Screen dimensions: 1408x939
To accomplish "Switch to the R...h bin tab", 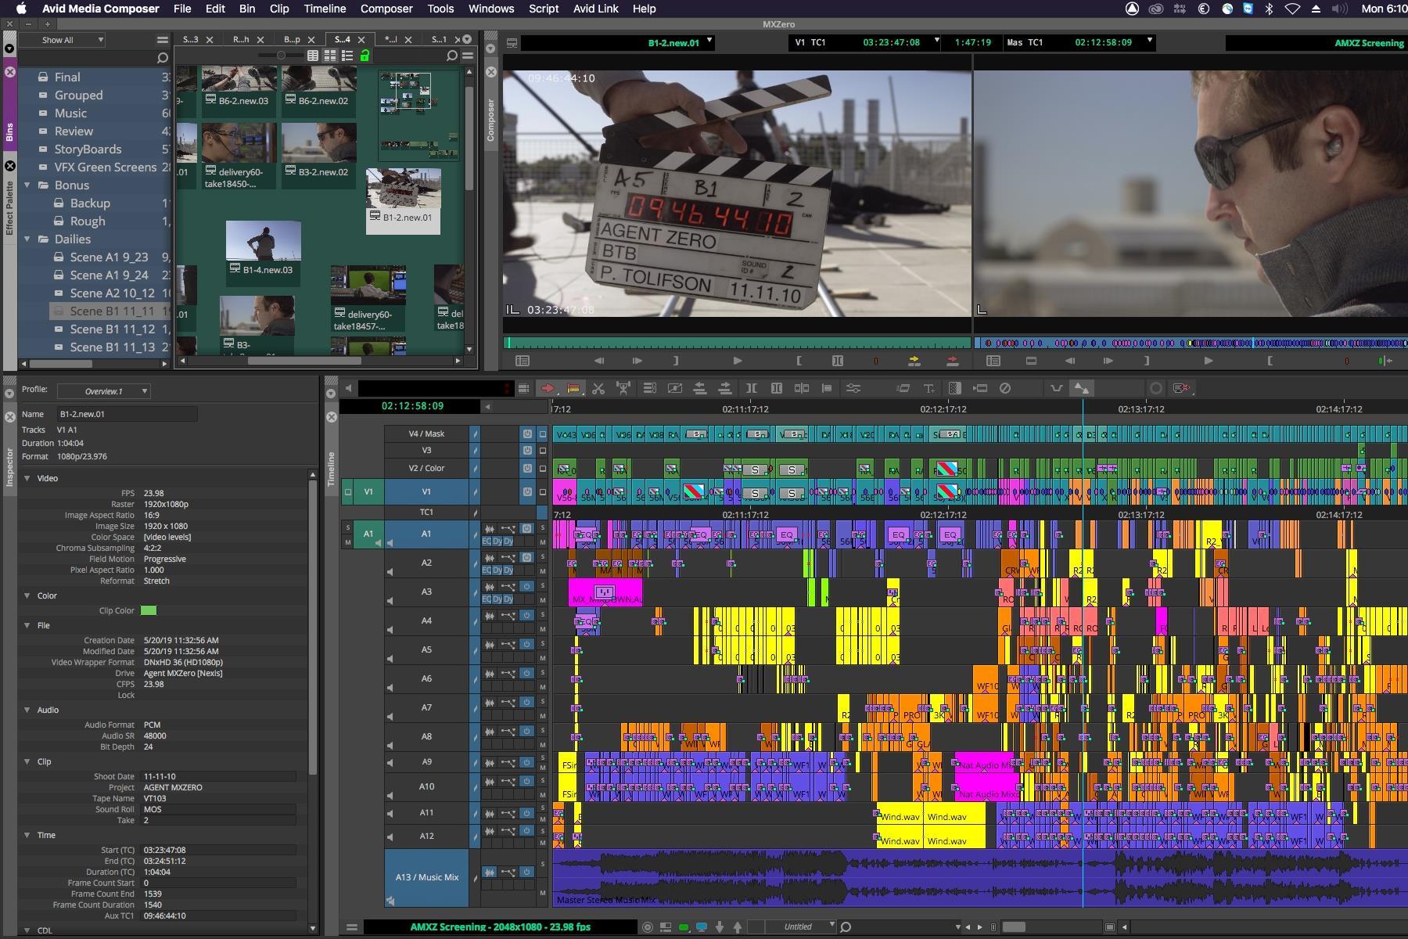I will [241, 39].
